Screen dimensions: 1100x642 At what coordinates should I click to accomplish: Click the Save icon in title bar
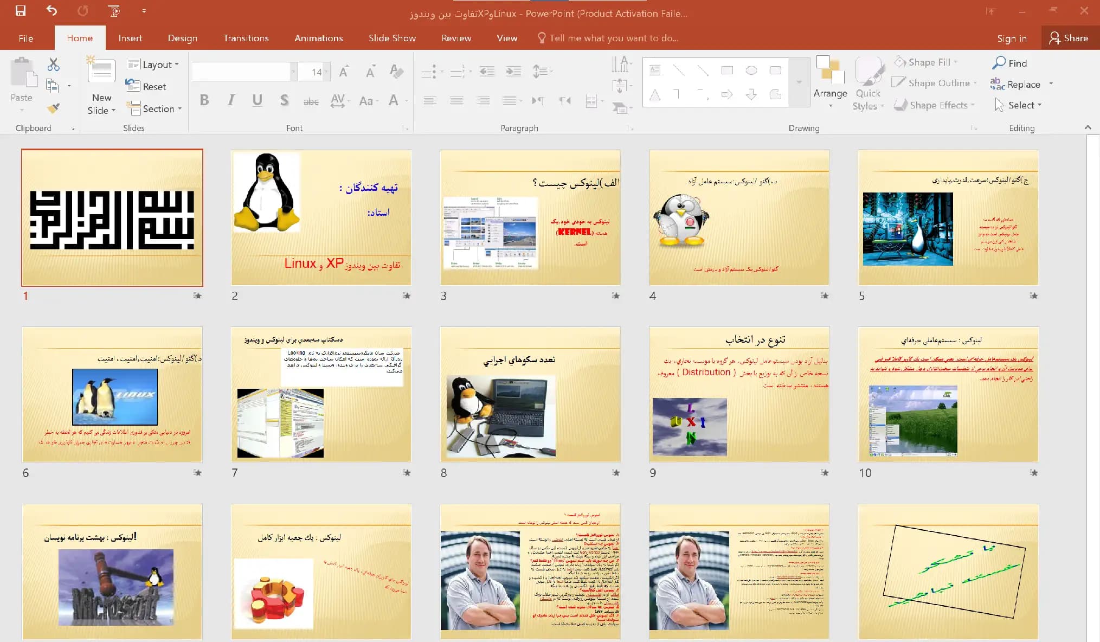(21, 11)
